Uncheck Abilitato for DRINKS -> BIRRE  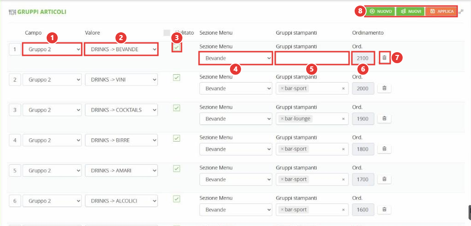pyautogui.click(x=176, y=138)
